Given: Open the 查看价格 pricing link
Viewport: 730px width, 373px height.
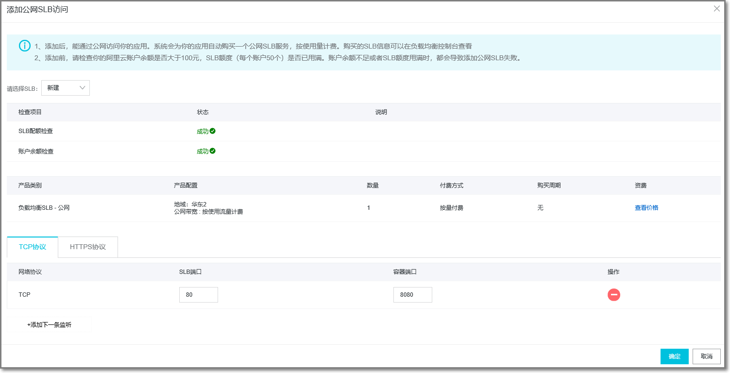Looking at the screenshot, I should [646, 208].
